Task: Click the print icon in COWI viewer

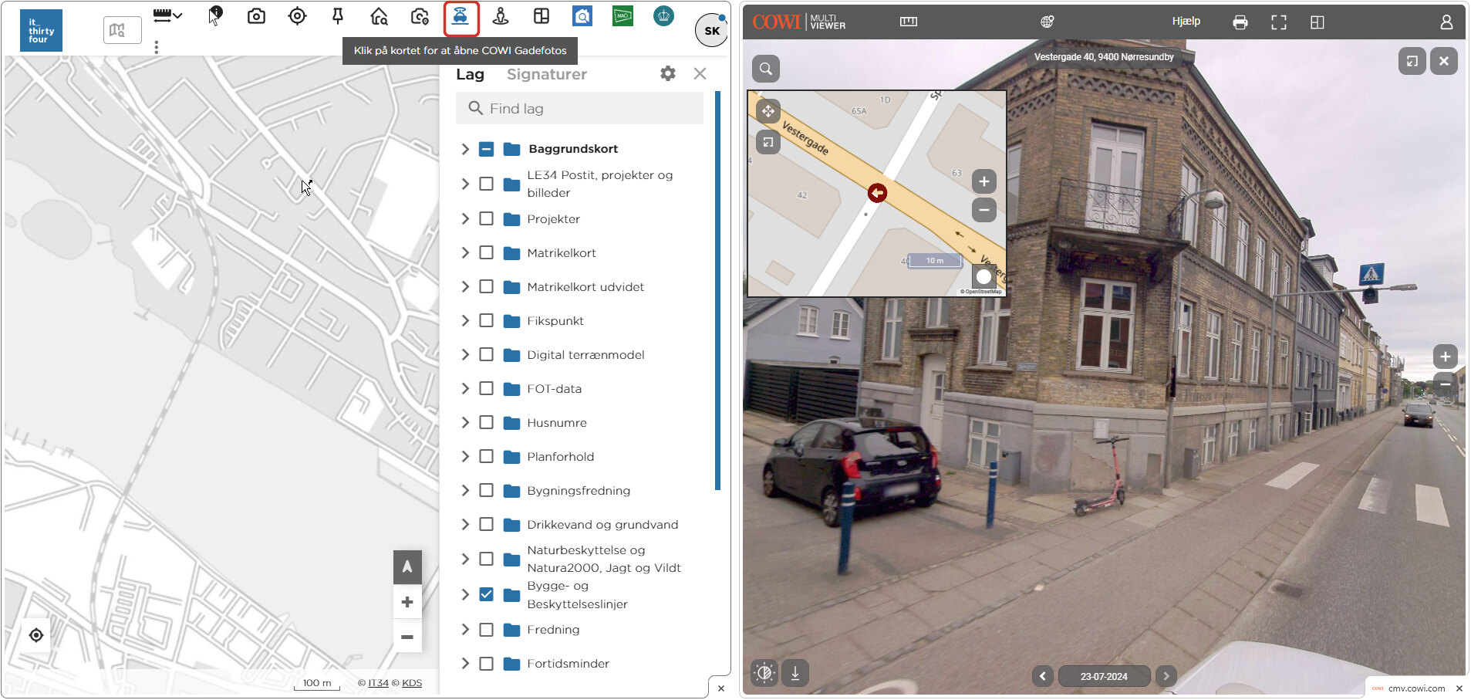Action: pyautogui.click(x=1240, y=22)
